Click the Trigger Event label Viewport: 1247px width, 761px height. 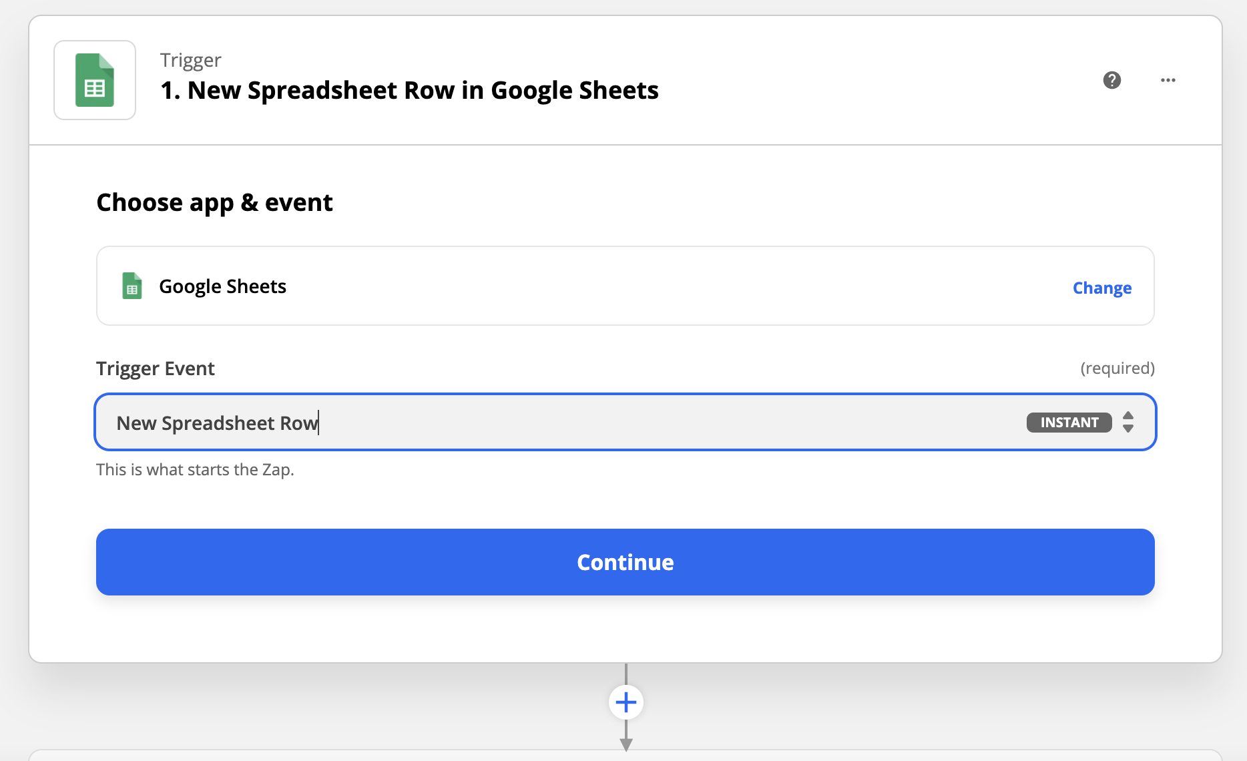[155, 368]
